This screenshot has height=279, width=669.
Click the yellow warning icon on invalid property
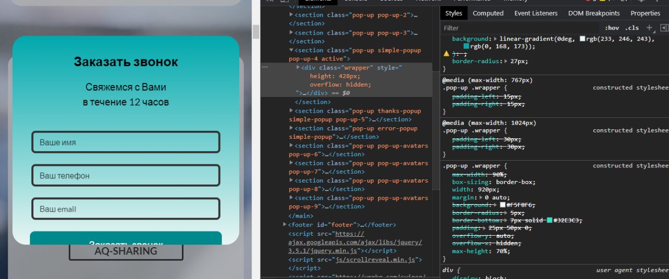[x=446, y=53]
